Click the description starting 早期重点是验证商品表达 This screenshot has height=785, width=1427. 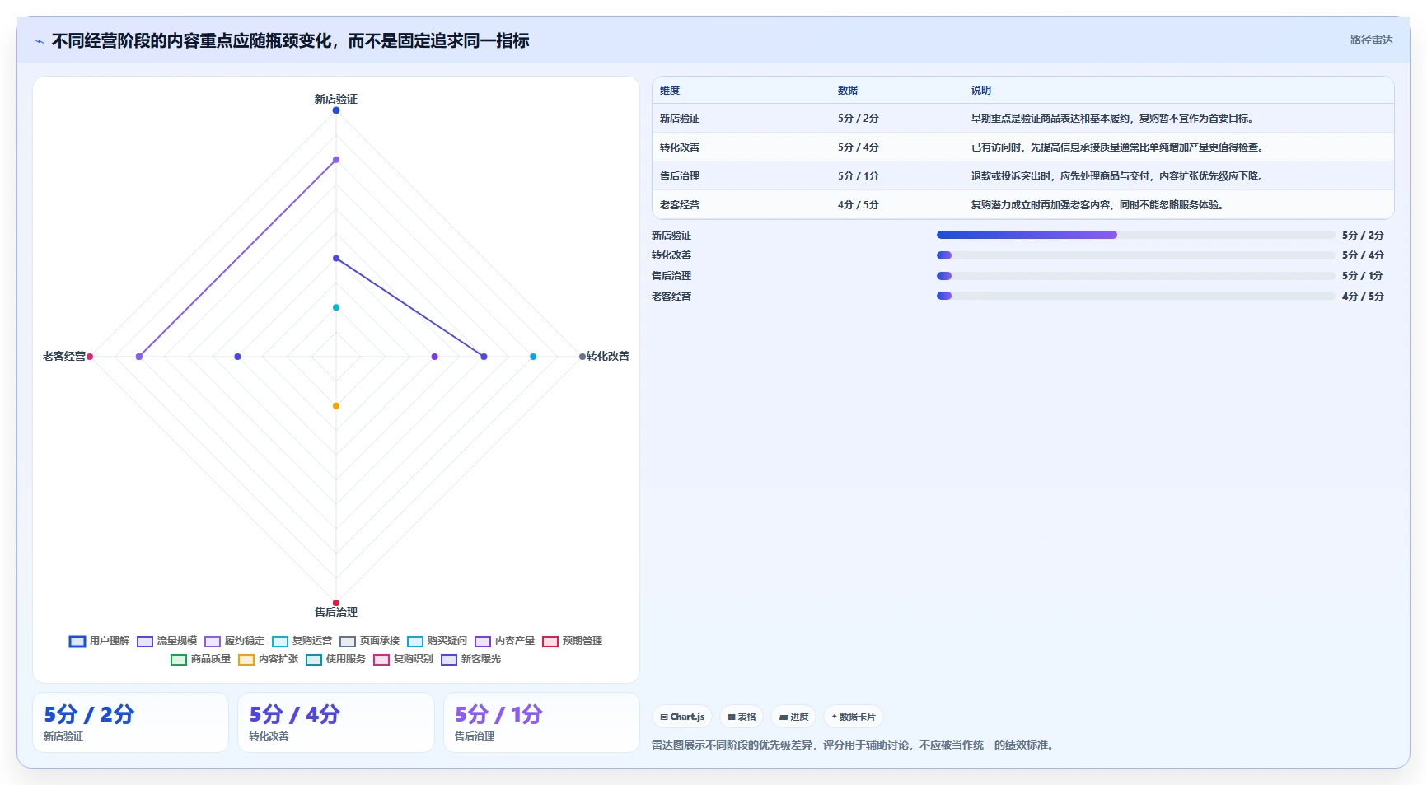(1114, 119)
